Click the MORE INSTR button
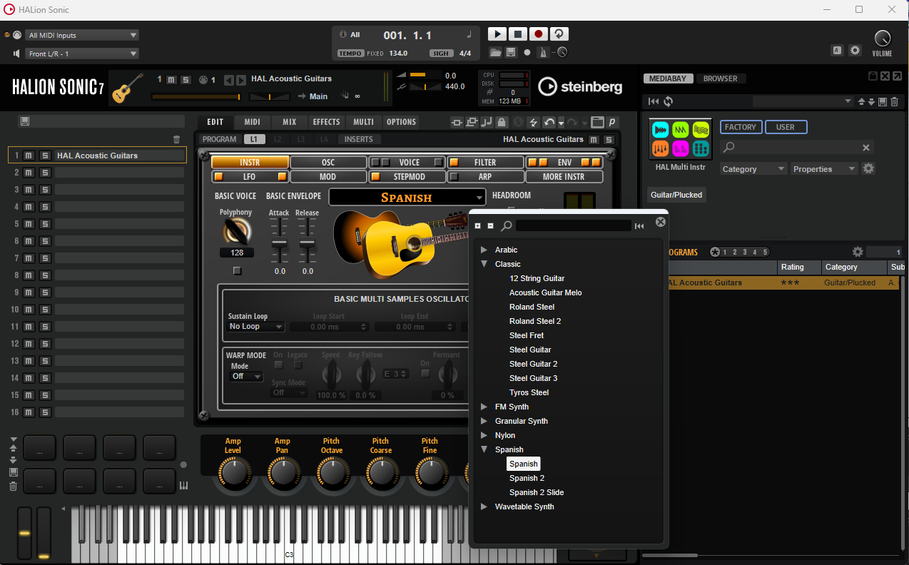Viewport: 909px width, 565px height. click(x=564, y=176)
